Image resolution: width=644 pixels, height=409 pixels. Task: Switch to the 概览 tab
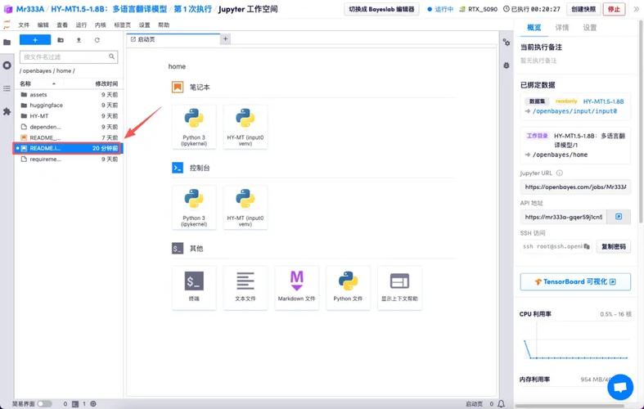tap(534, 28)
